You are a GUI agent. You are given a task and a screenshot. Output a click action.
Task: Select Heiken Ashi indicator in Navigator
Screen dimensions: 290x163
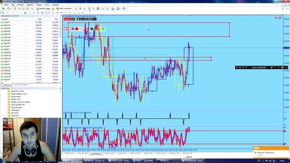click(16, 99)
